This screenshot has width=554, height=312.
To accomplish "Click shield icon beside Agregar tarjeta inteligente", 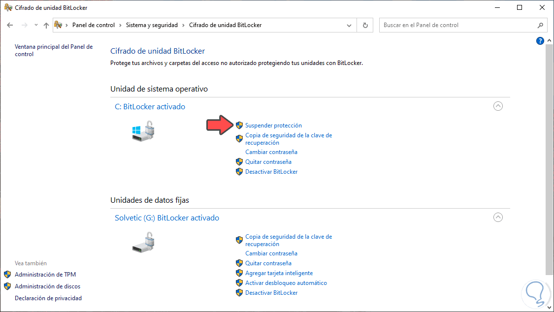I will tap(239, 273).
